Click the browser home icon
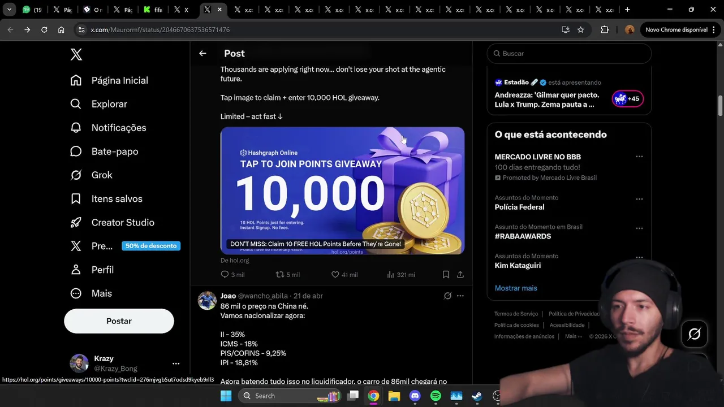This screenshot has width=724, height=407. click(x=61, y=29)
